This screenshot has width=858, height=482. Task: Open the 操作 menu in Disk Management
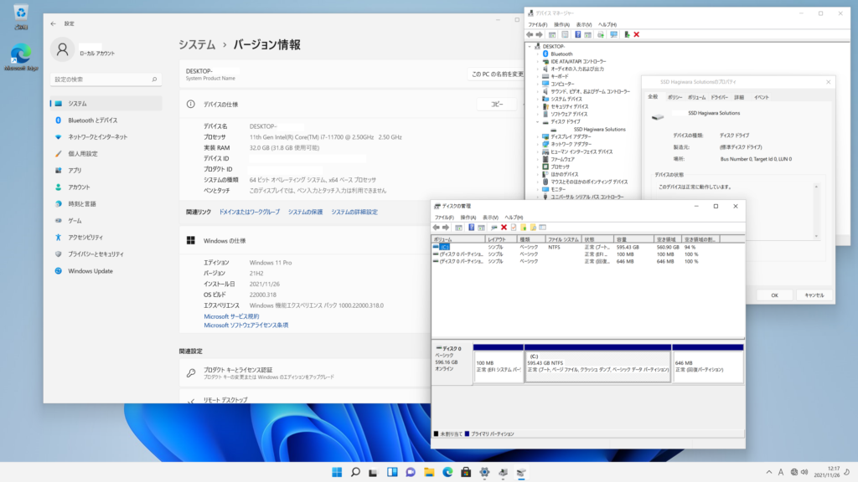(x=468, y=218)
